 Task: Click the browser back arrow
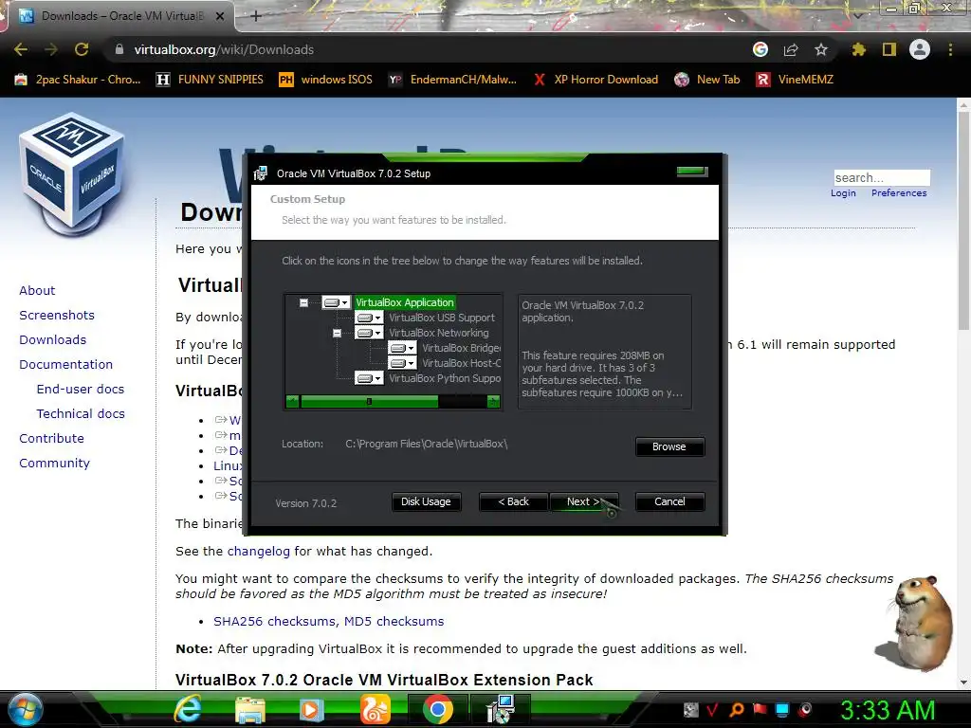pyautogui.click(x=21, y=49)
